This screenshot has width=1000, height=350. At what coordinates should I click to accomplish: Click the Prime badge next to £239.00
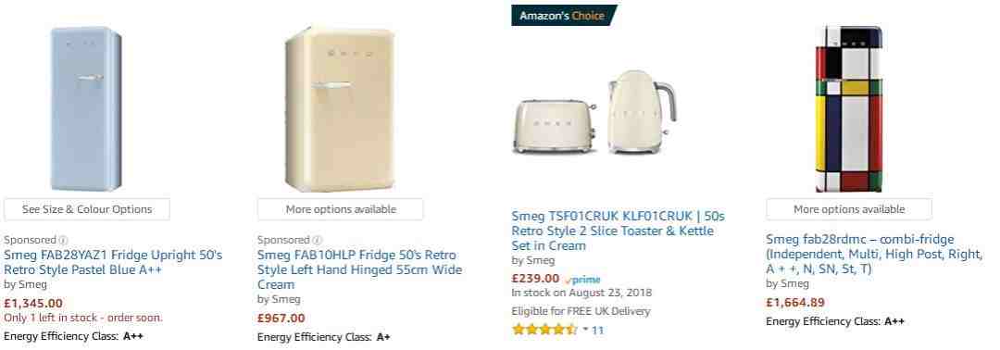tap(583, 280)
